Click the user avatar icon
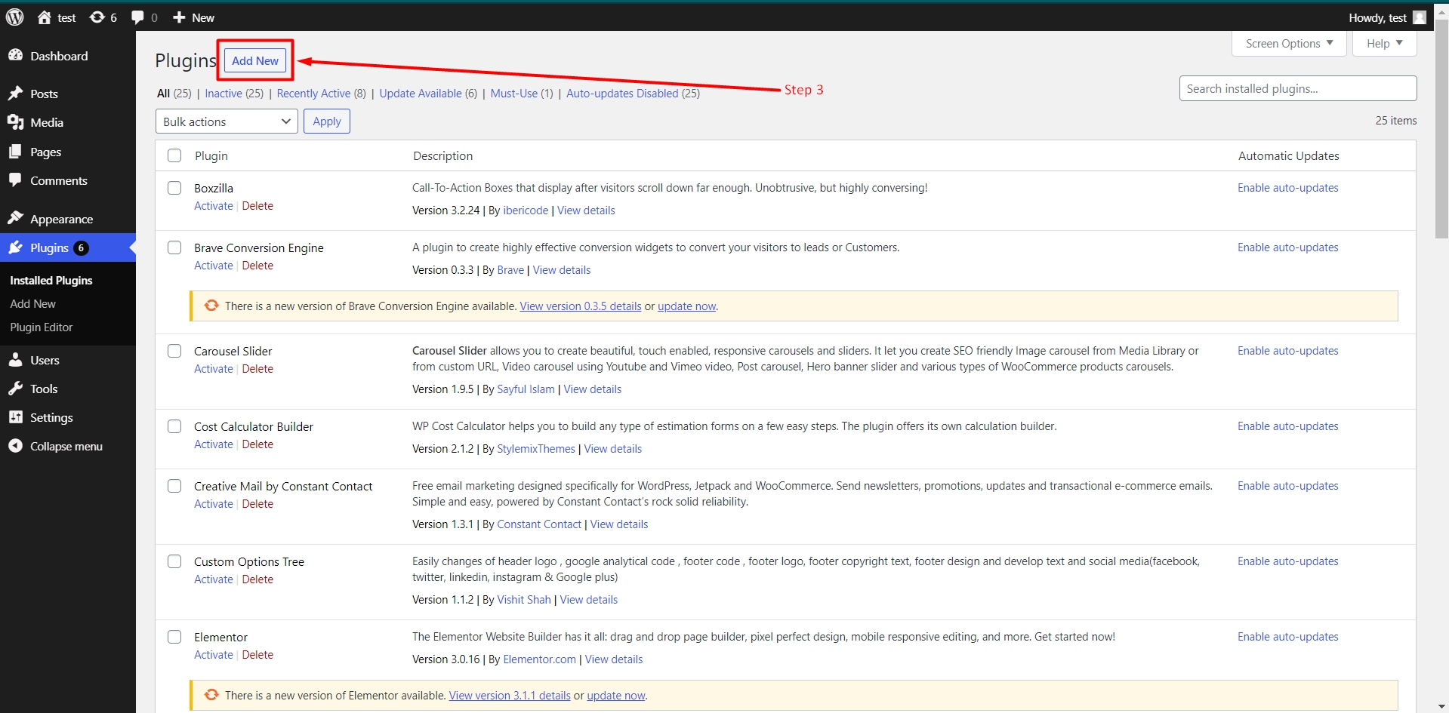Screen dimensions: 1449x713 tap(1420, 17)
